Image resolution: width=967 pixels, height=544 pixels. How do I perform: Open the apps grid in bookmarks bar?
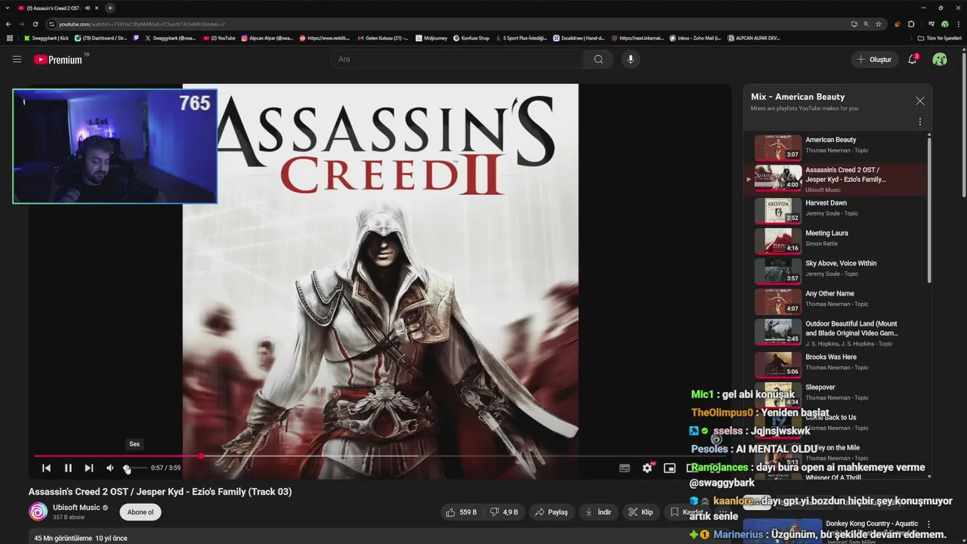[10, 38]
